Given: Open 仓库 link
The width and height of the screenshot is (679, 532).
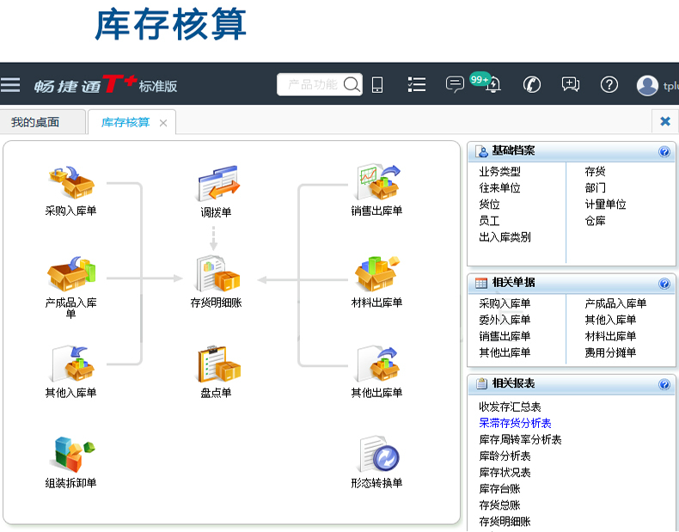Looking at the screenshot, I should 595,221.
